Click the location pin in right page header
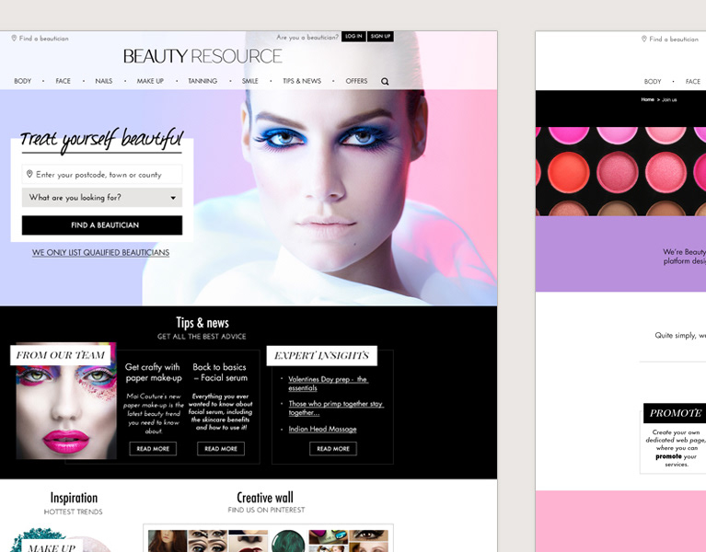 [643, 39]
